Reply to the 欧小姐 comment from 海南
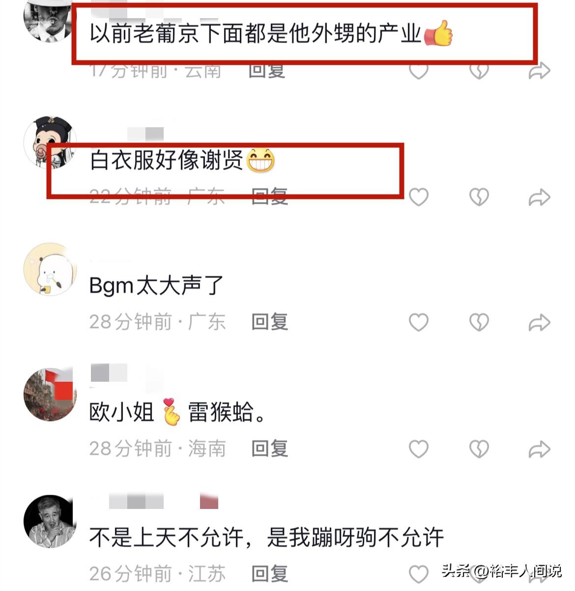This screenshot has height=591, width=575. [x=269, y=448]
